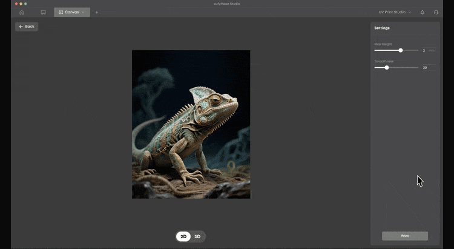Open notifications bell icon
This screenshot has height=249, width=454.
tap(422, 12)
